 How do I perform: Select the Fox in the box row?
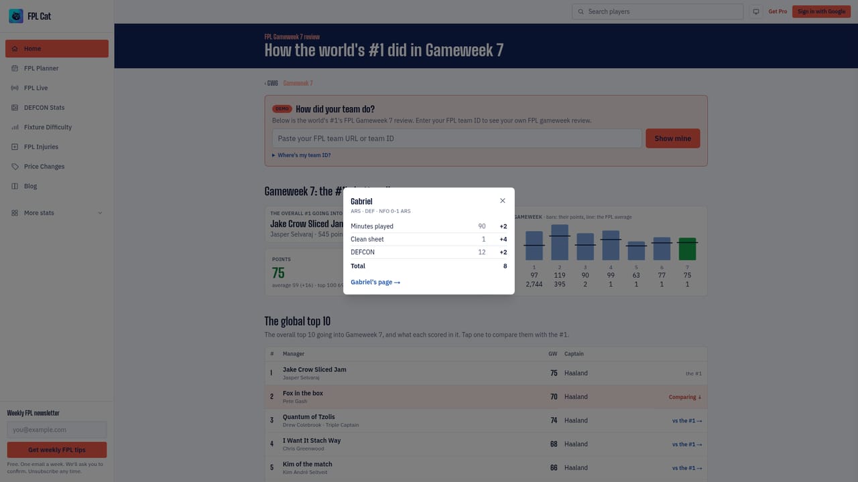coord(486,397)
